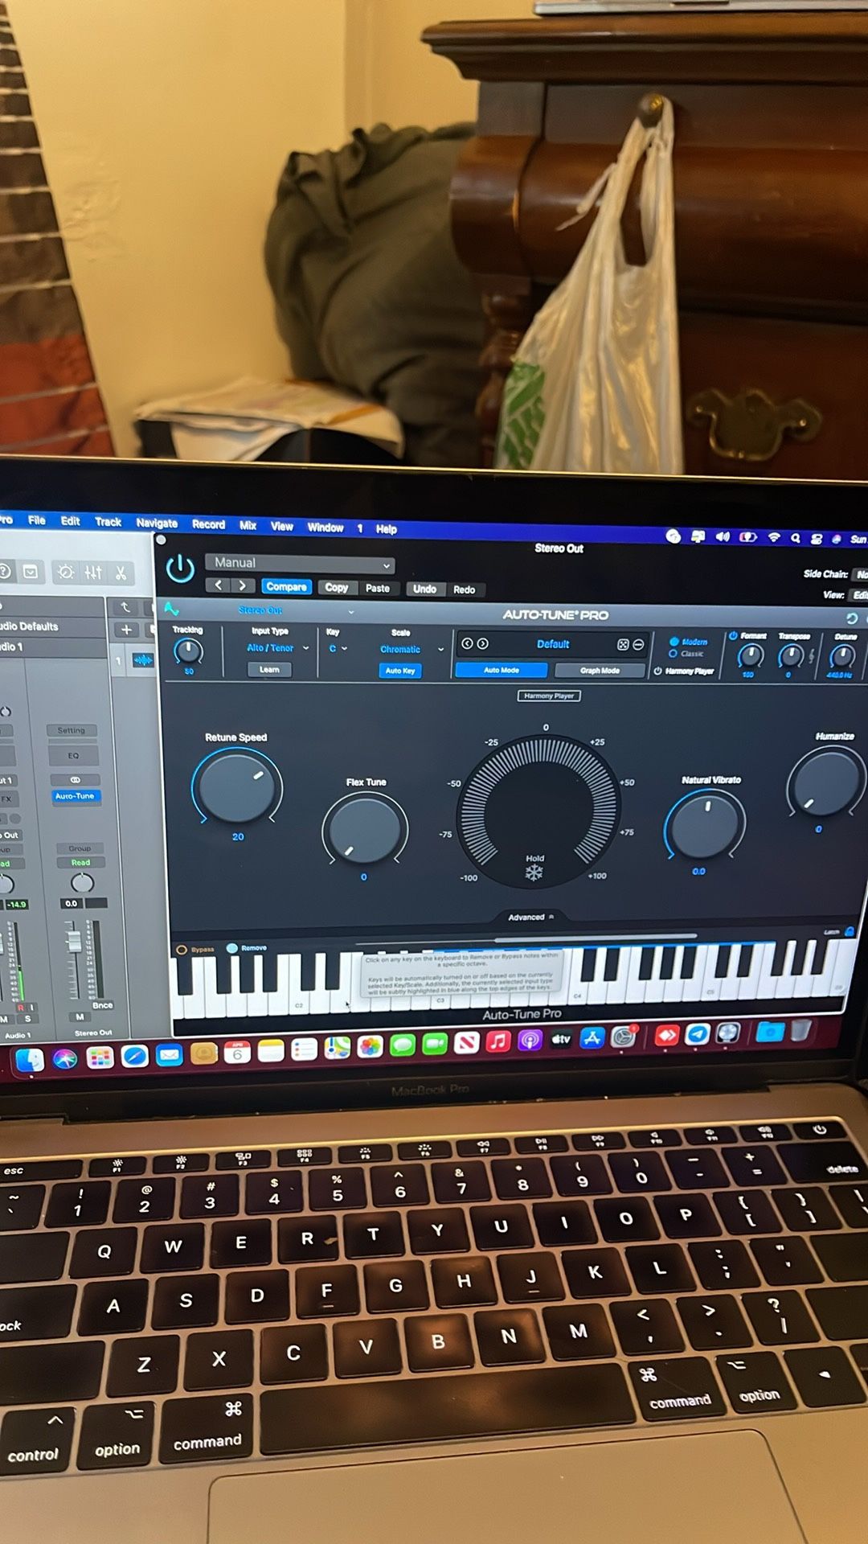868x1544 pixels.
Task: Adjust the Formant knob
Action: (750, 656)
